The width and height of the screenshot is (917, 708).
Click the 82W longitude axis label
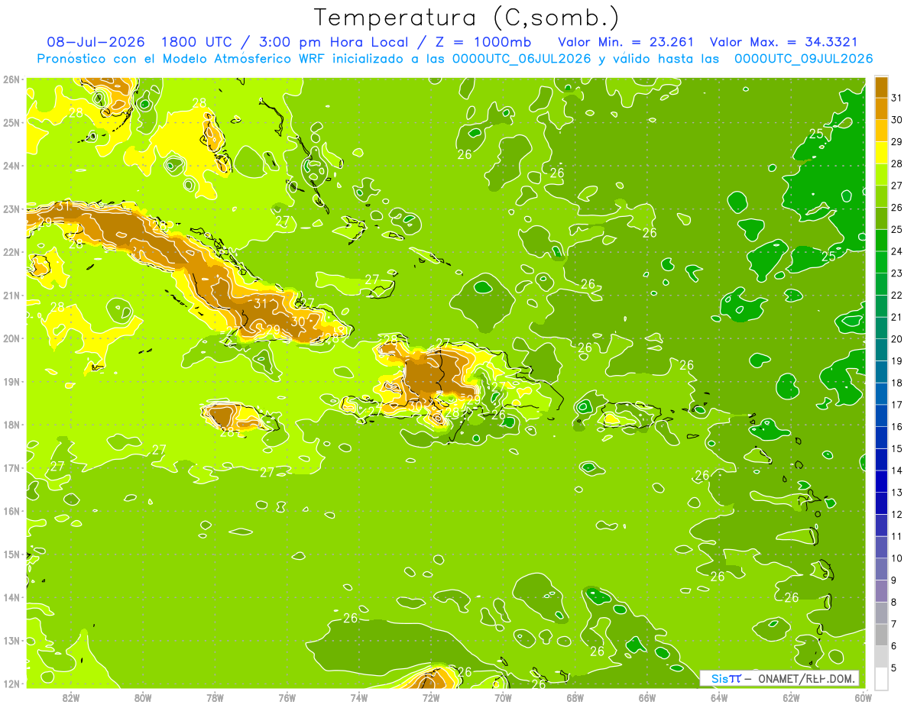(x=71, y=697)
